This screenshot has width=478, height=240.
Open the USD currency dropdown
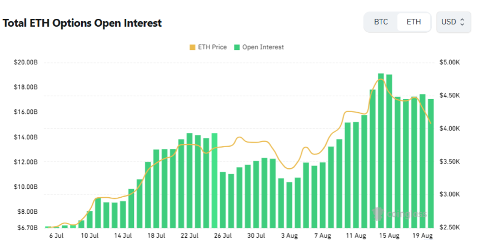tap(453, 22)
